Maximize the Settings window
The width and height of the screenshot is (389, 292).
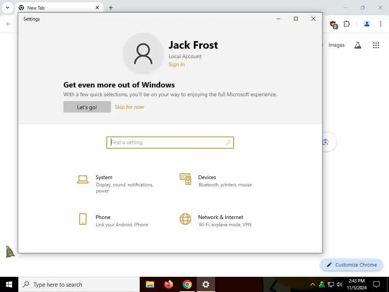296,19
